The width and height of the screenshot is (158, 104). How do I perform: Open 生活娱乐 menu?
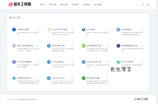click(x=75, y=4)
